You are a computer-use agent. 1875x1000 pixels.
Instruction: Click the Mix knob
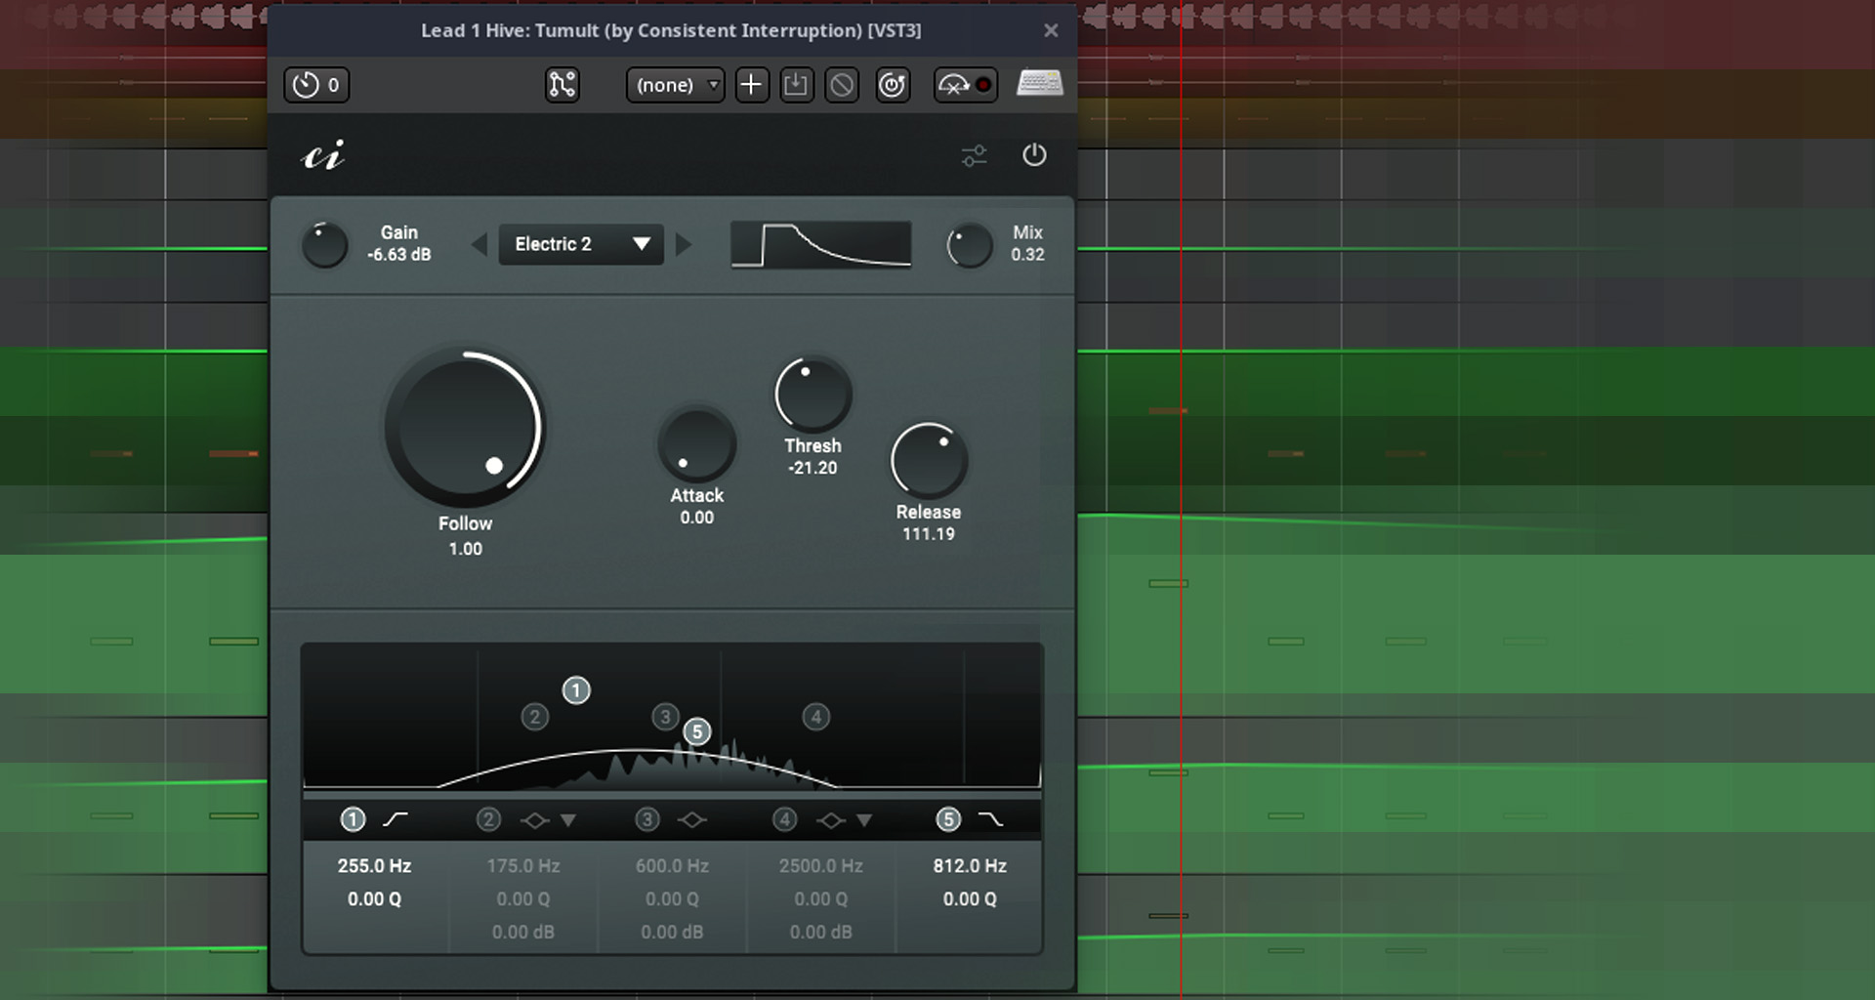(x=970, y=244)
